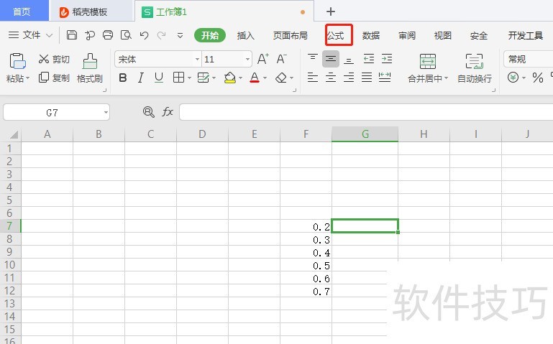This screenshot has height=344, width=553.
Task: Open the 视图 ribbon tab
Action: [x=442, y=35]
